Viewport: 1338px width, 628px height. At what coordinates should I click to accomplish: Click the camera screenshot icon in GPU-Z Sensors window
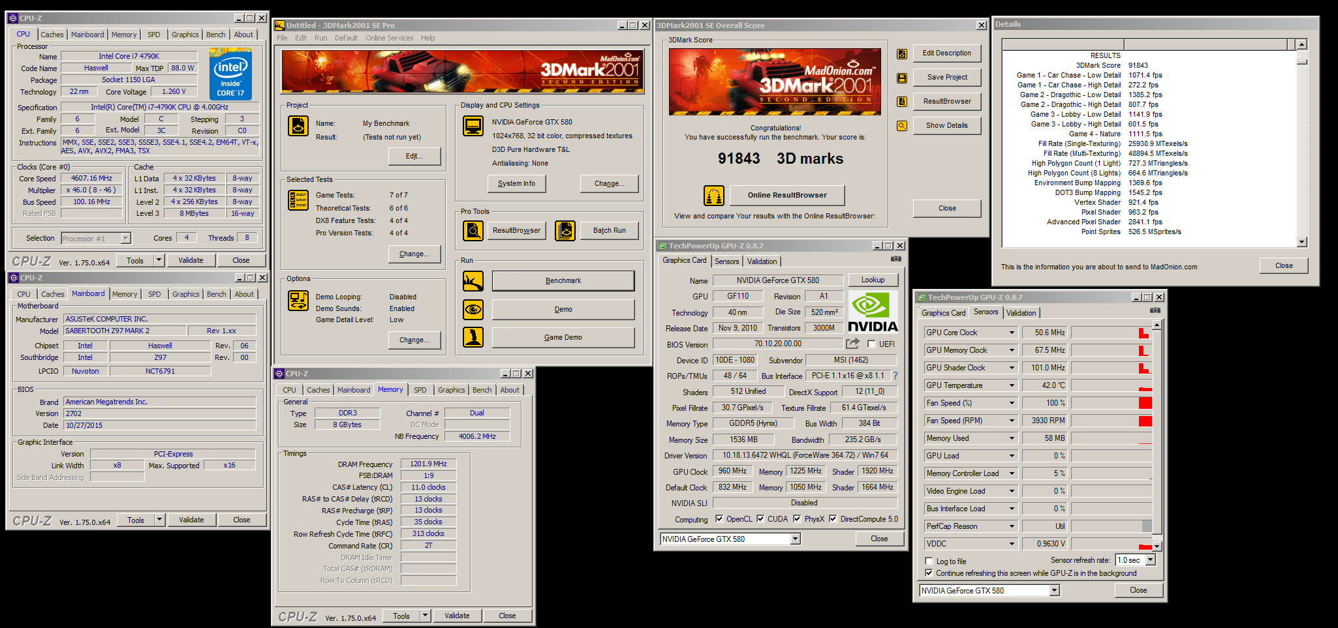1155,310
